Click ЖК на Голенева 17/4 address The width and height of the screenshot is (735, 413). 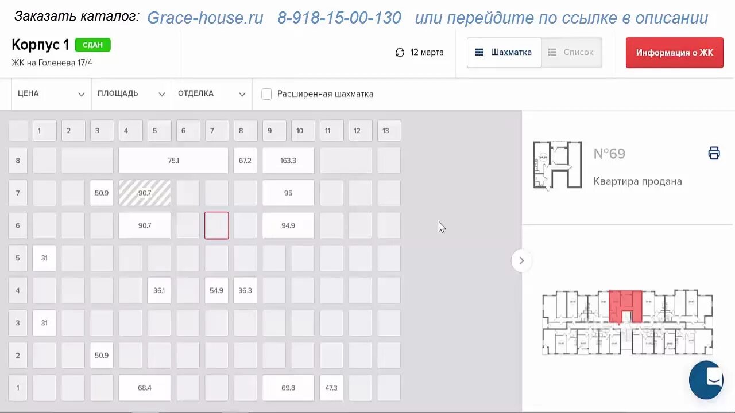52,63
